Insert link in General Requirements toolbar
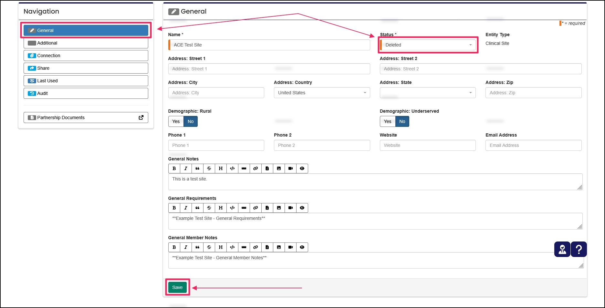The image size is (605, 308). [x=256, y=208]
